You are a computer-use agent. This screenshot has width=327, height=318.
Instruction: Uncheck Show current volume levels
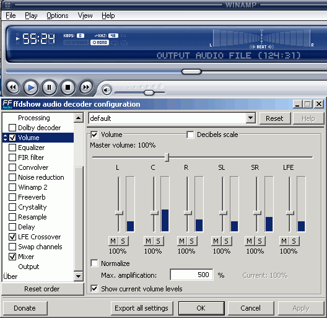click(x=94, y=289)
